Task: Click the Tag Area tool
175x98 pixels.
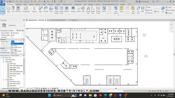Action: (133, 10)
